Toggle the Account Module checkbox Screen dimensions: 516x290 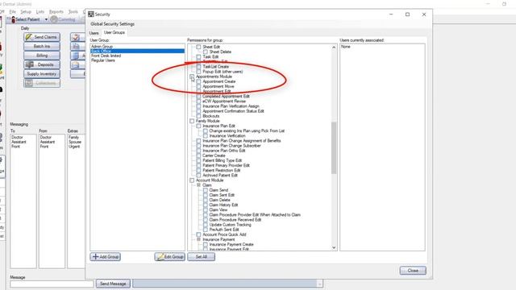tap(192, 180)
